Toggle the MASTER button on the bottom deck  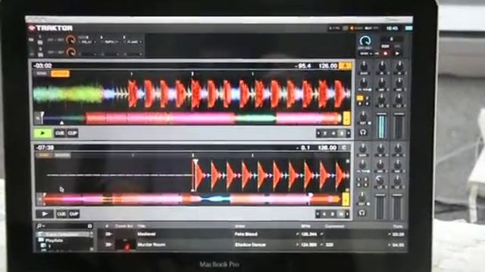(62, 155)
